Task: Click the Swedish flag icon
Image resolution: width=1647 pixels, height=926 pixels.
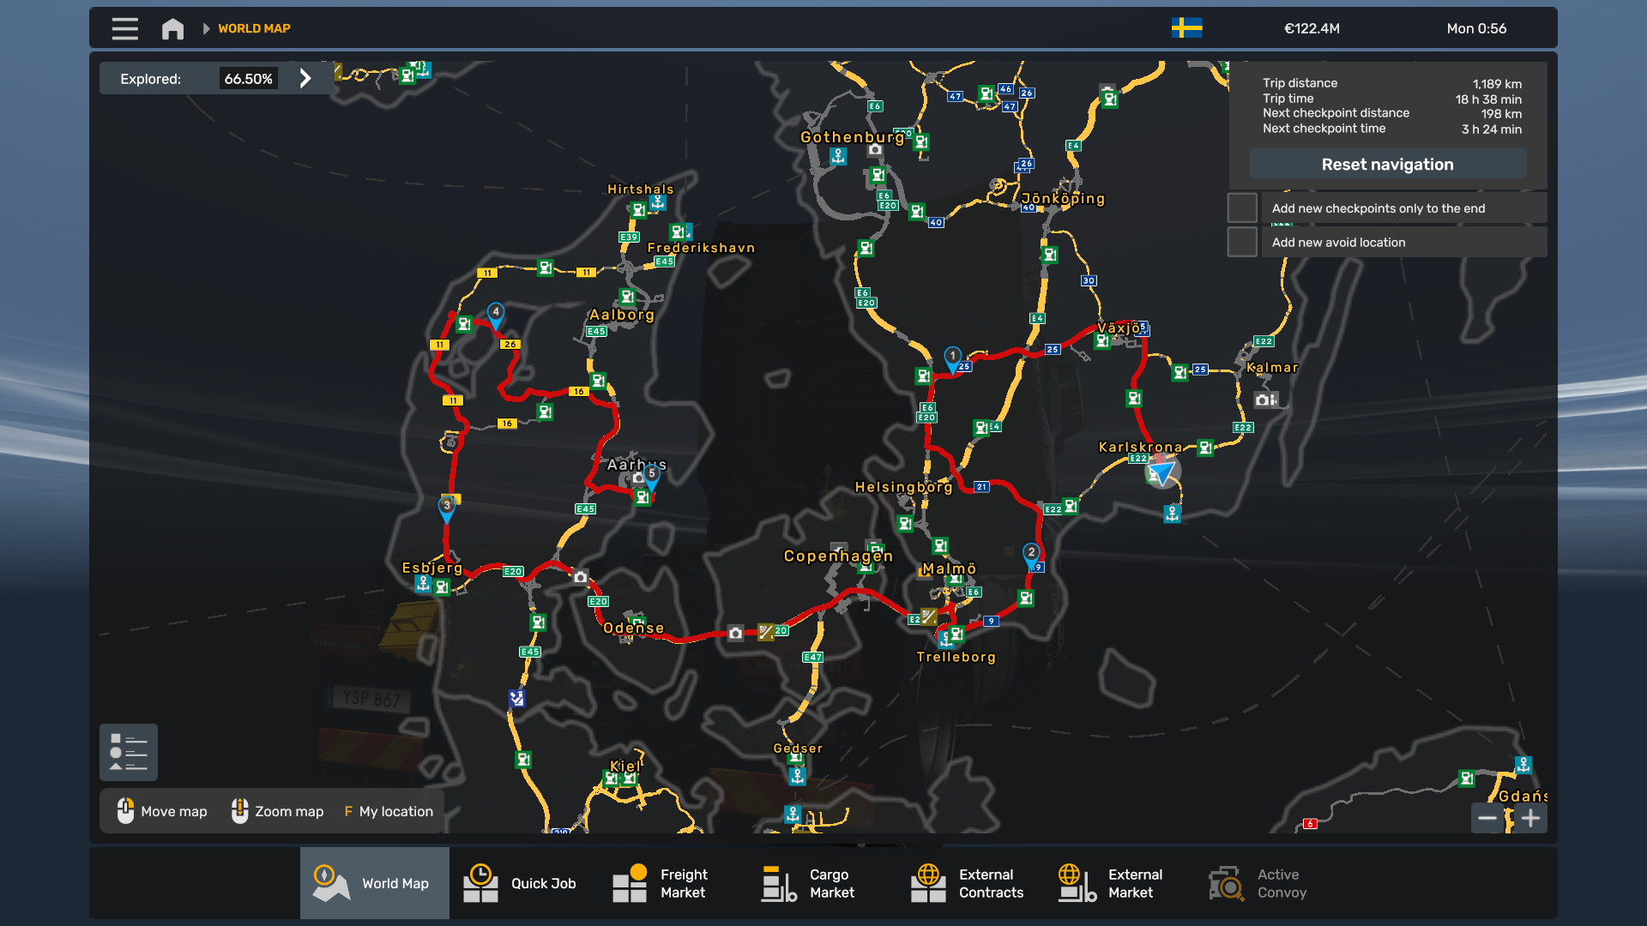Action: [x=1186, y=28]
